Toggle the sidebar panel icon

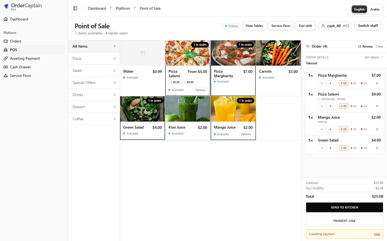point(75,8)
